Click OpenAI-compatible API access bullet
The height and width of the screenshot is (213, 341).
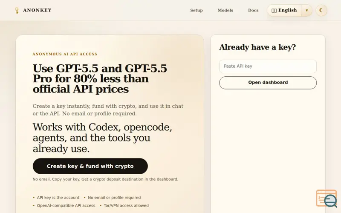tap(66, 205)
